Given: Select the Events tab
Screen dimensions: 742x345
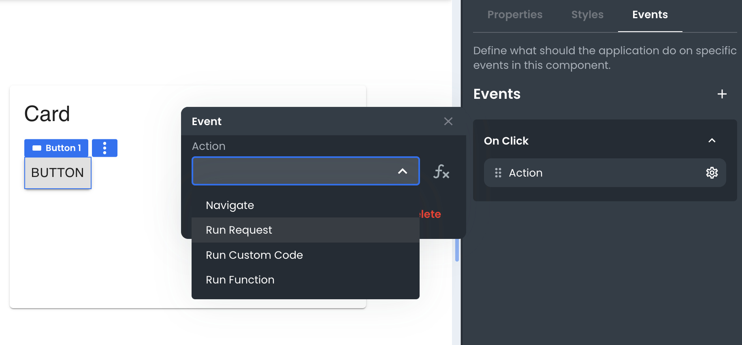Looking at the screenshot, I should (x=650, y=15).
